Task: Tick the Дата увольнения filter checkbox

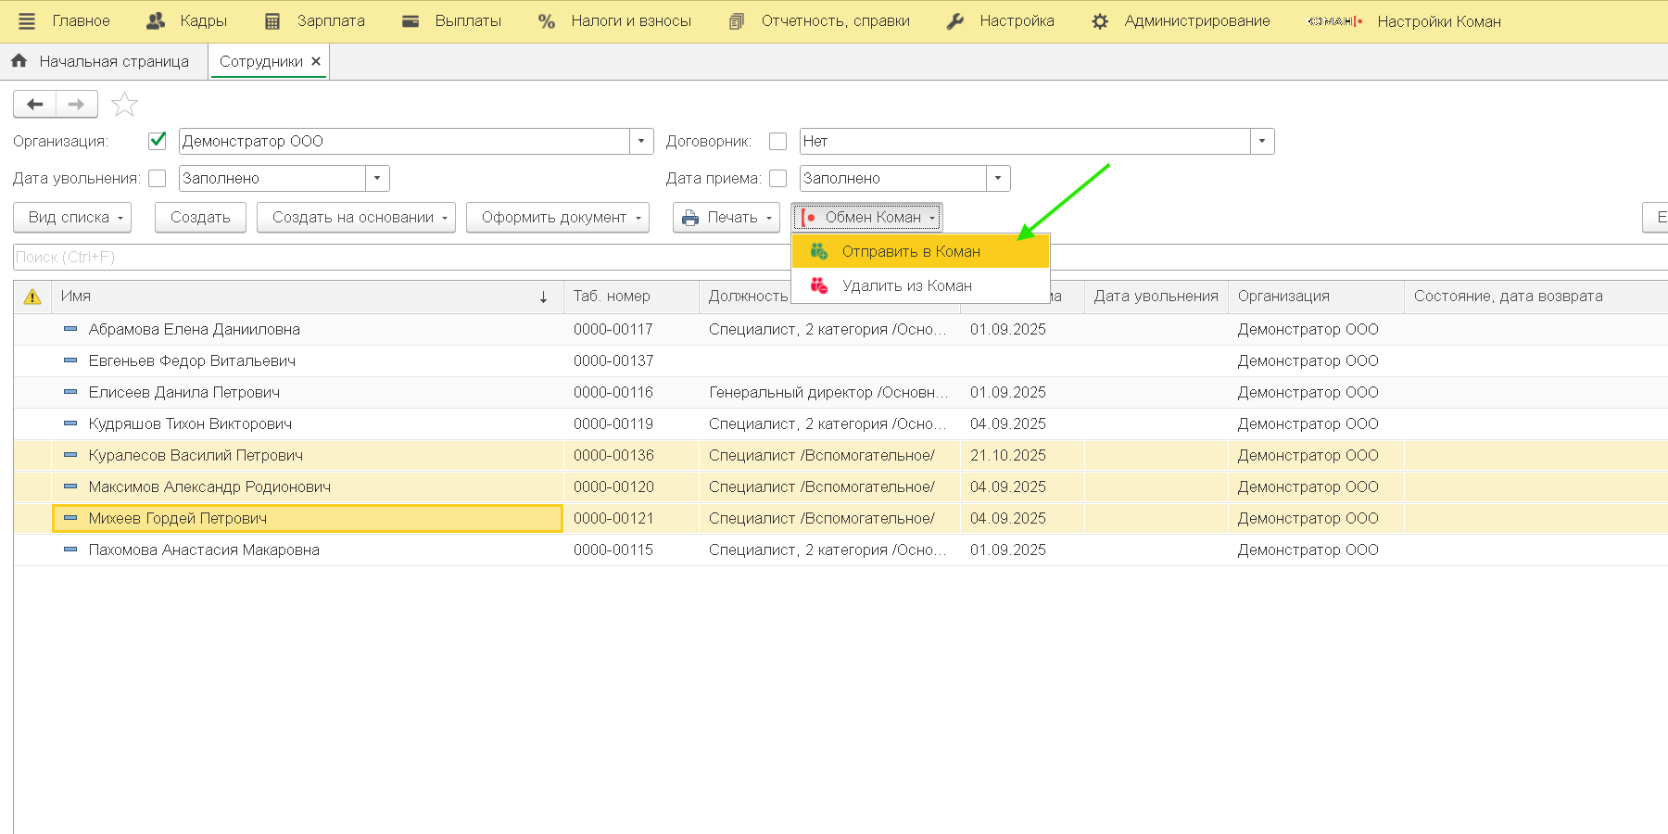Action: tap(158, 178)
